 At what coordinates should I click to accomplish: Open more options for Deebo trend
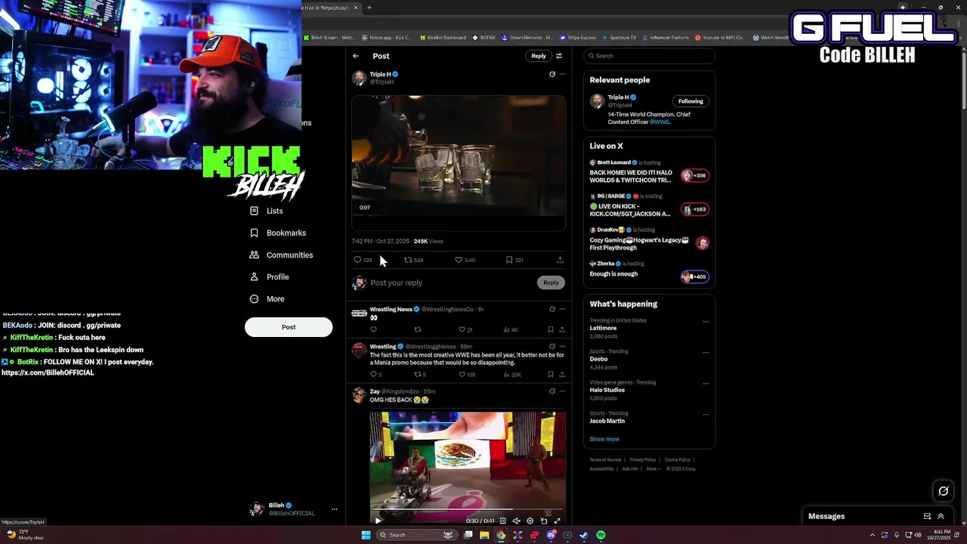(x=706, y=352)
